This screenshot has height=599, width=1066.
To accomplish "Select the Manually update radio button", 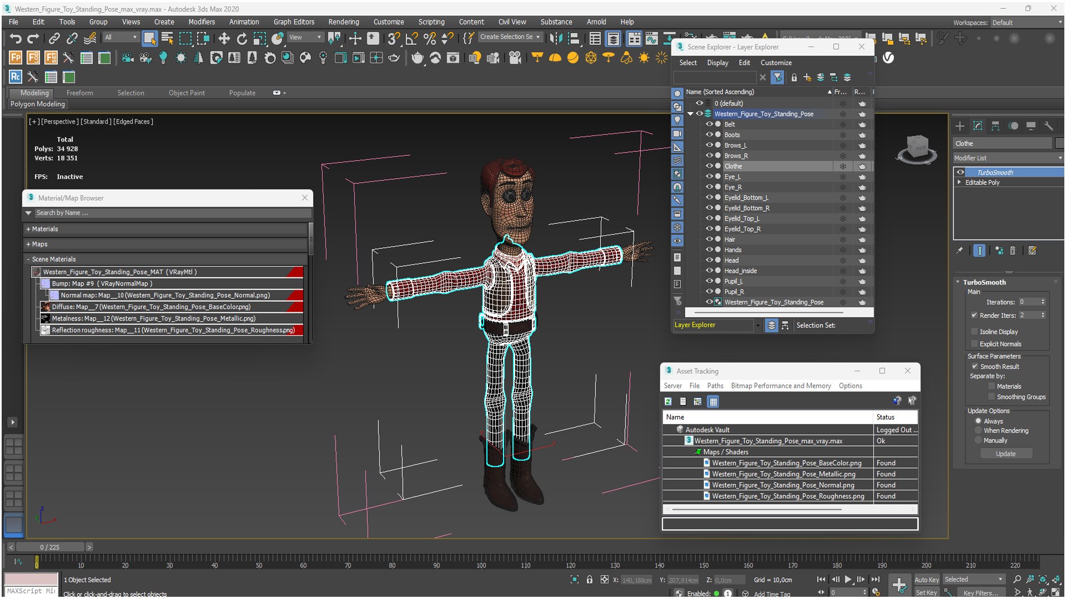I will click(x=978, y=440).
